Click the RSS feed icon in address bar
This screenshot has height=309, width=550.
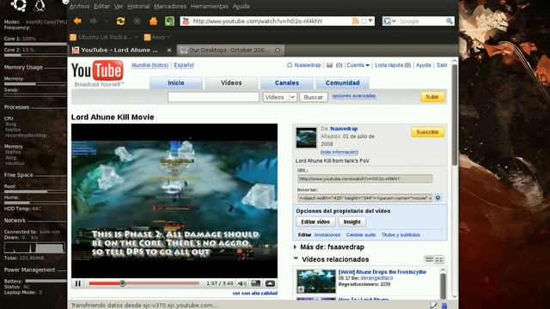pyautogui.click(x=355, y=21)
